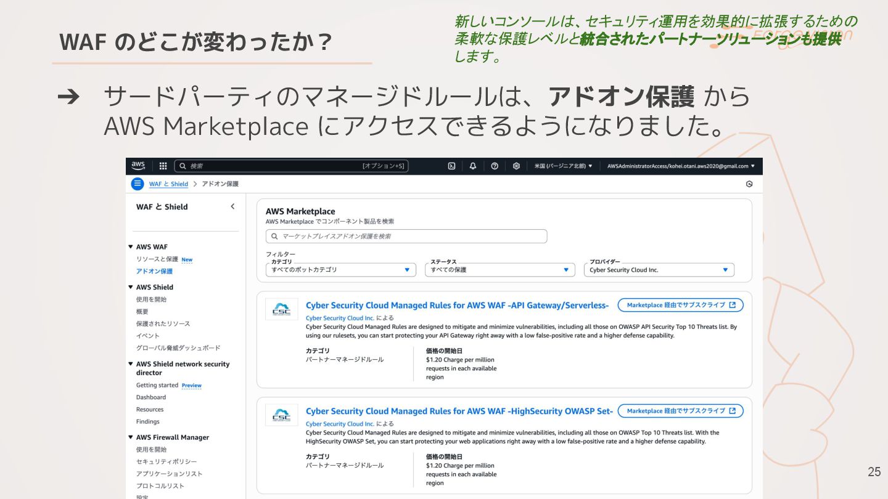Subscribe via Marketplace for HighSecurity OWASP Set

(x=681, y=411)
